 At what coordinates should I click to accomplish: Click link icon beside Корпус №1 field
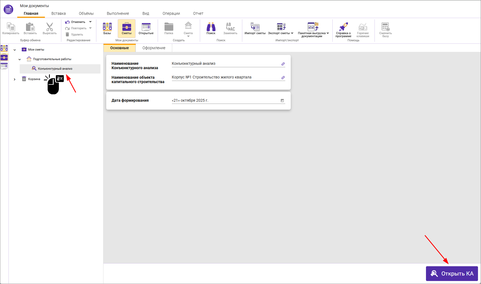click(283, 78)
